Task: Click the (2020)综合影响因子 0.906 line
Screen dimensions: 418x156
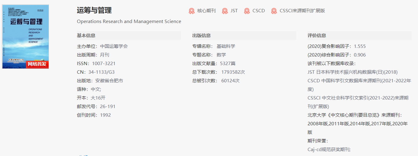Action: tap(336, 55)
